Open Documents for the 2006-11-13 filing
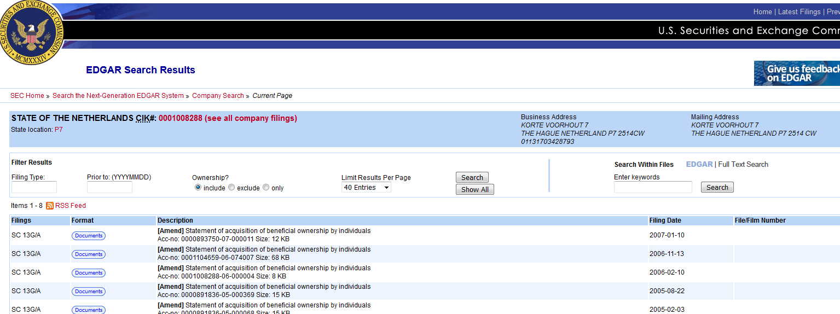Screen dimensions: 840x314 89,254
